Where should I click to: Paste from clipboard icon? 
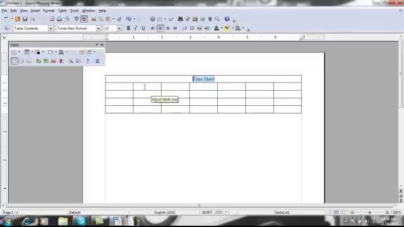(x=108, y=19)
